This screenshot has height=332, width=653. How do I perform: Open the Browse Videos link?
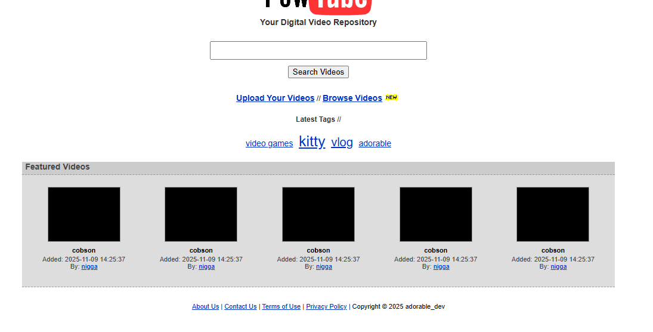pyautogui.click(x=352, y=98)
